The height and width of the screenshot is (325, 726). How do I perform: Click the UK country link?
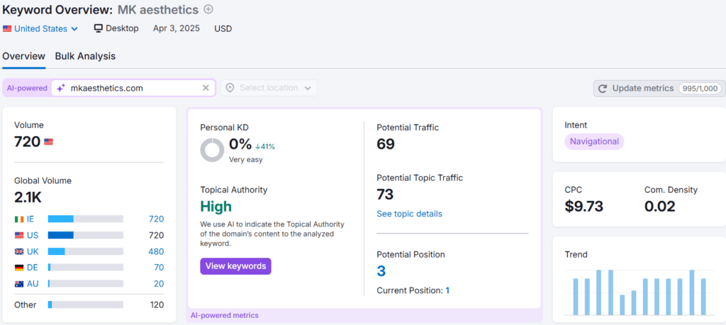pyautogui.click(x=33, y=251)
